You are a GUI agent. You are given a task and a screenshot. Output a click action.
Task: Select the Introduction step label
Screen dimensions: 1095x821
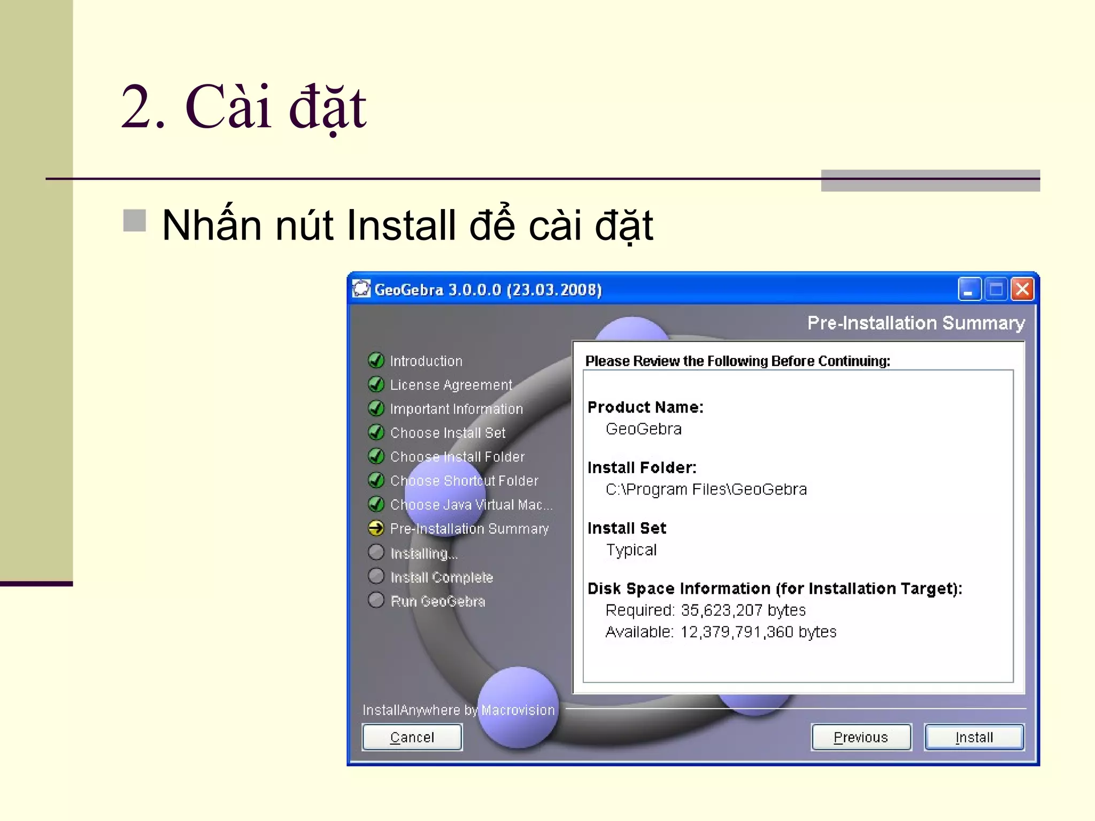pos(426,361)
